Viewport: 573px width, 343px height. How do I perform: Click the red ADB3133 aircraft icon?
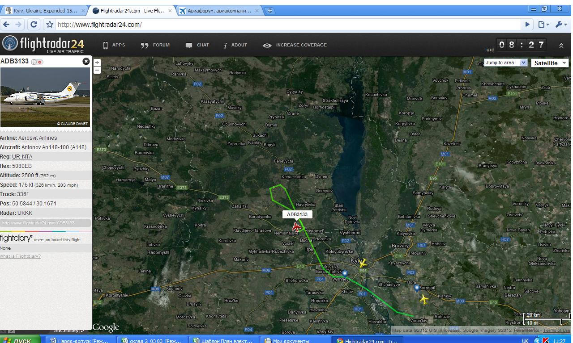296,228
